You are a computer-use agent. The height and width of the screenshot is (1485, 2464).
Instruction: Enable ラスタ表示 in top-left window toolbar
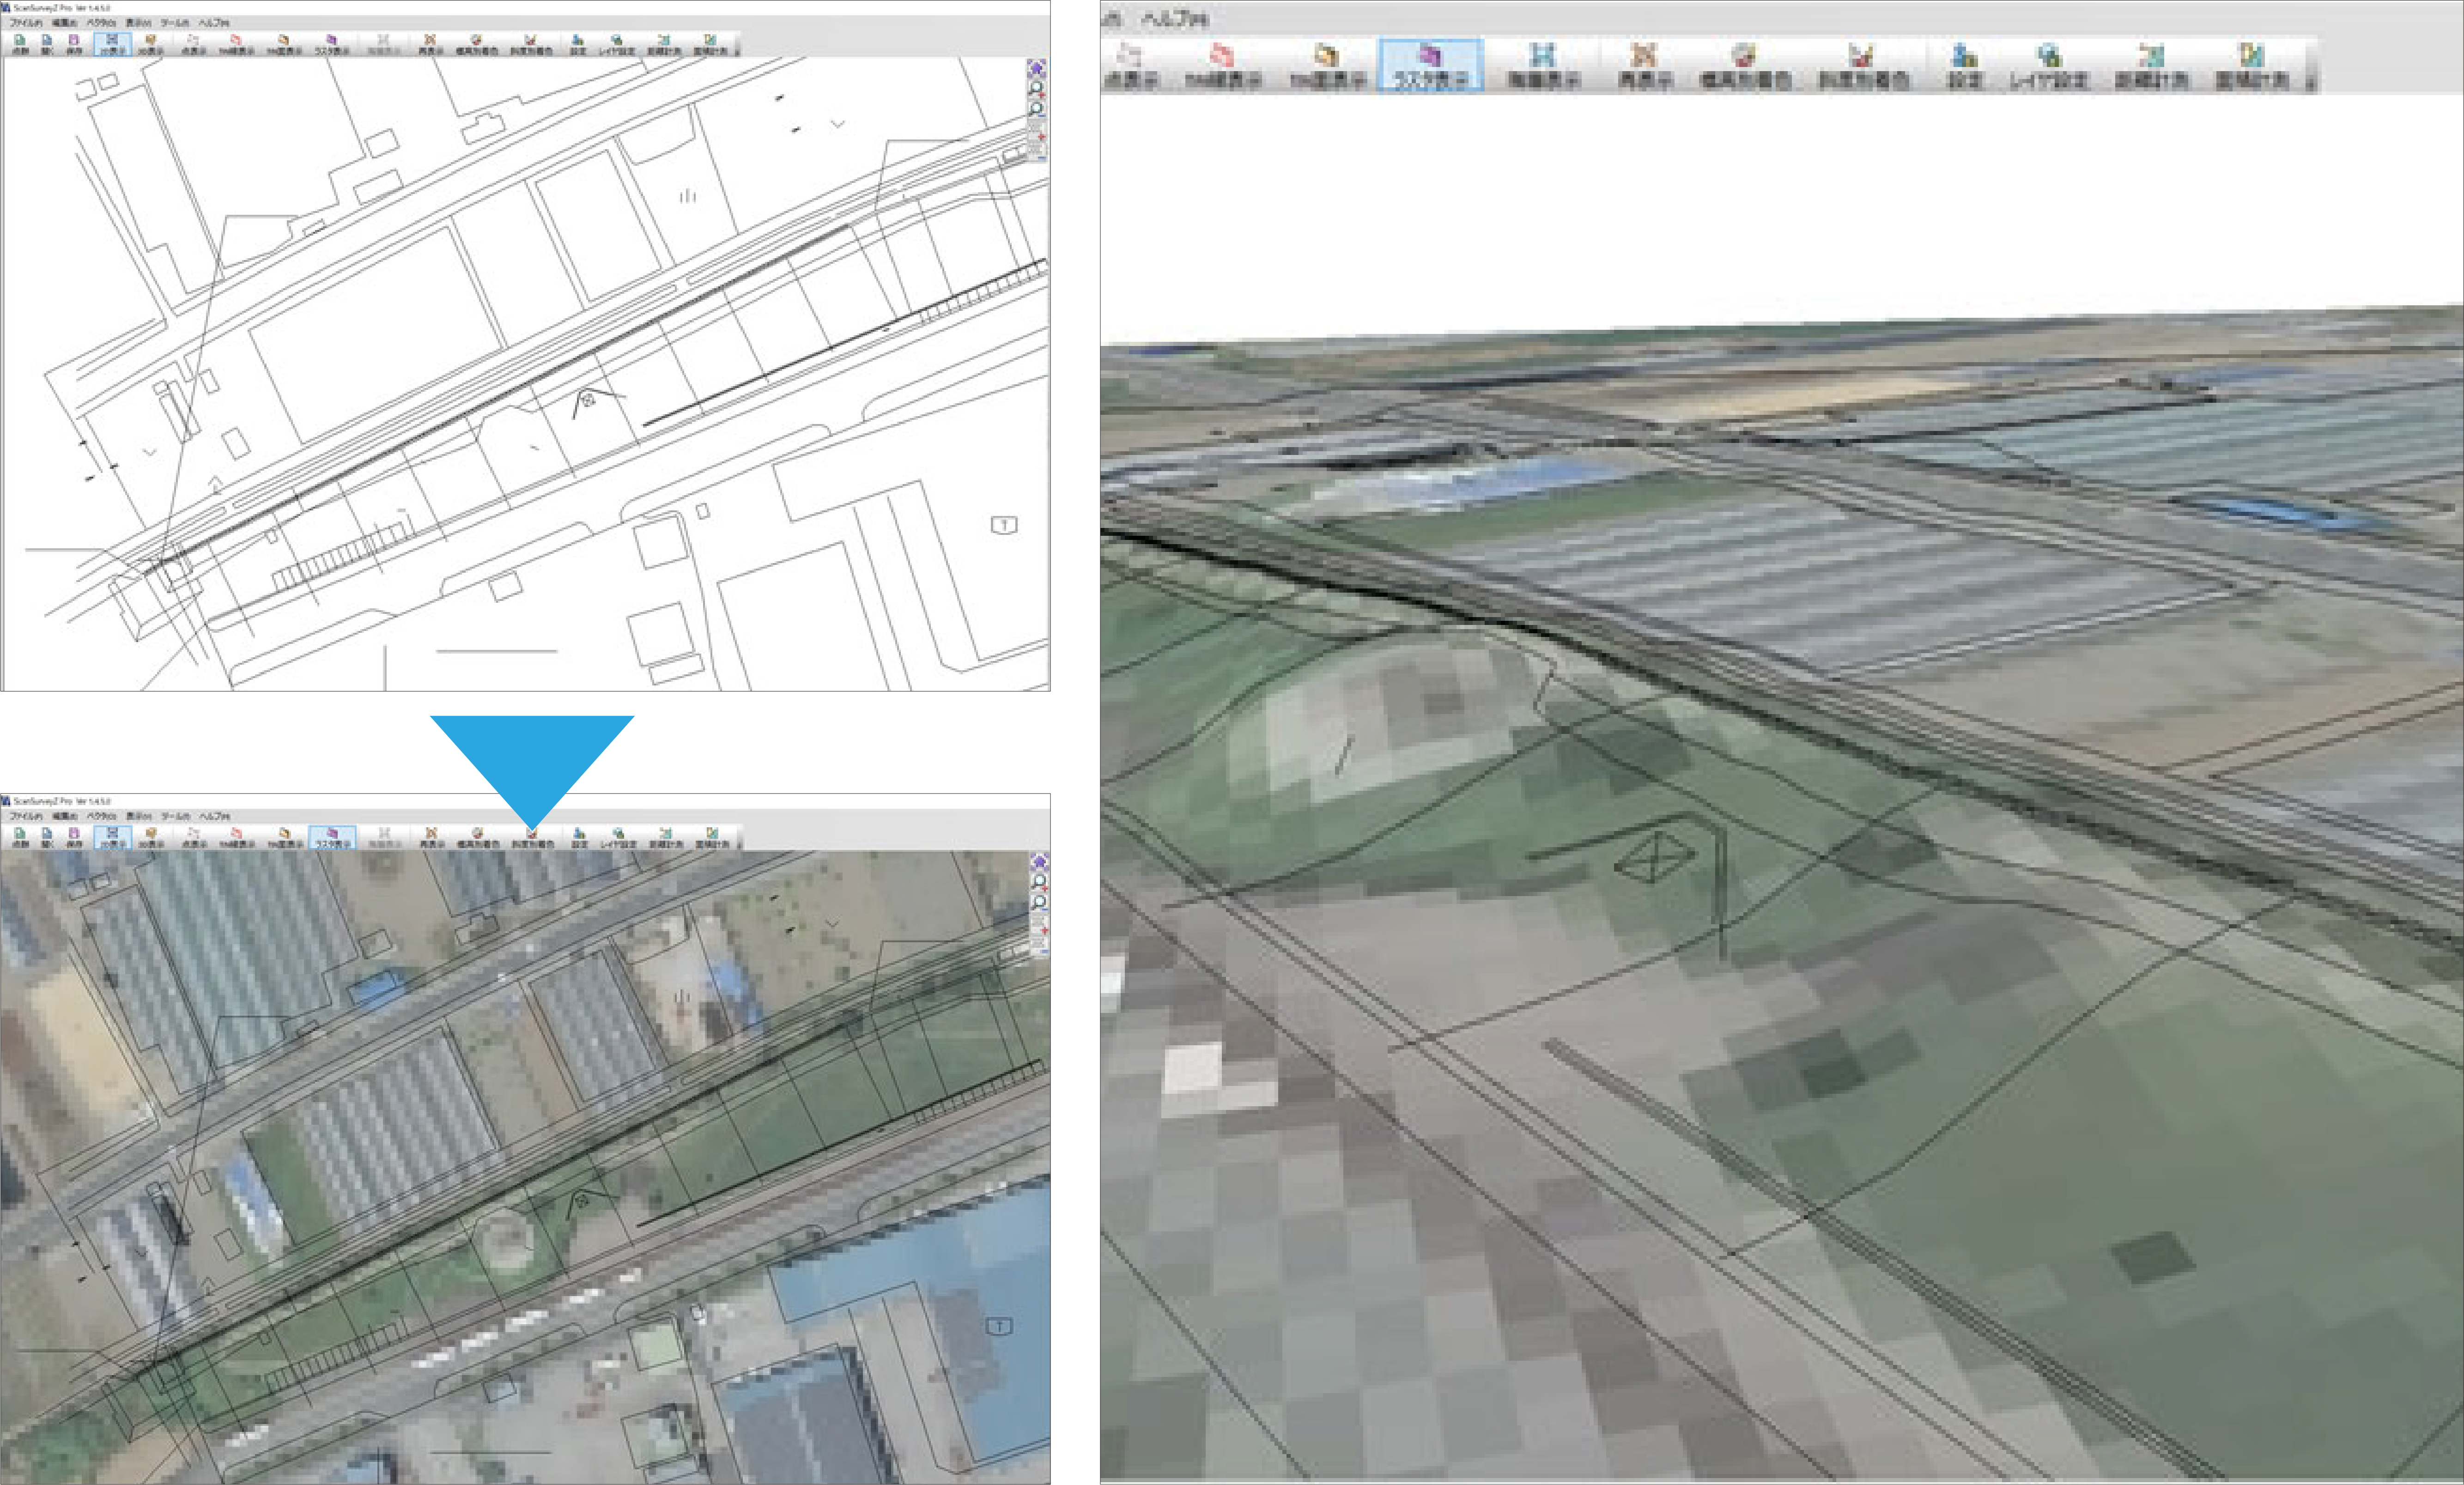click(331, 44)
